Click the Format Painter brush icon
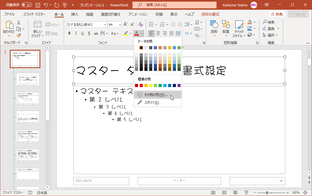The height and width of the screenshot is (196, 312). 19,35
